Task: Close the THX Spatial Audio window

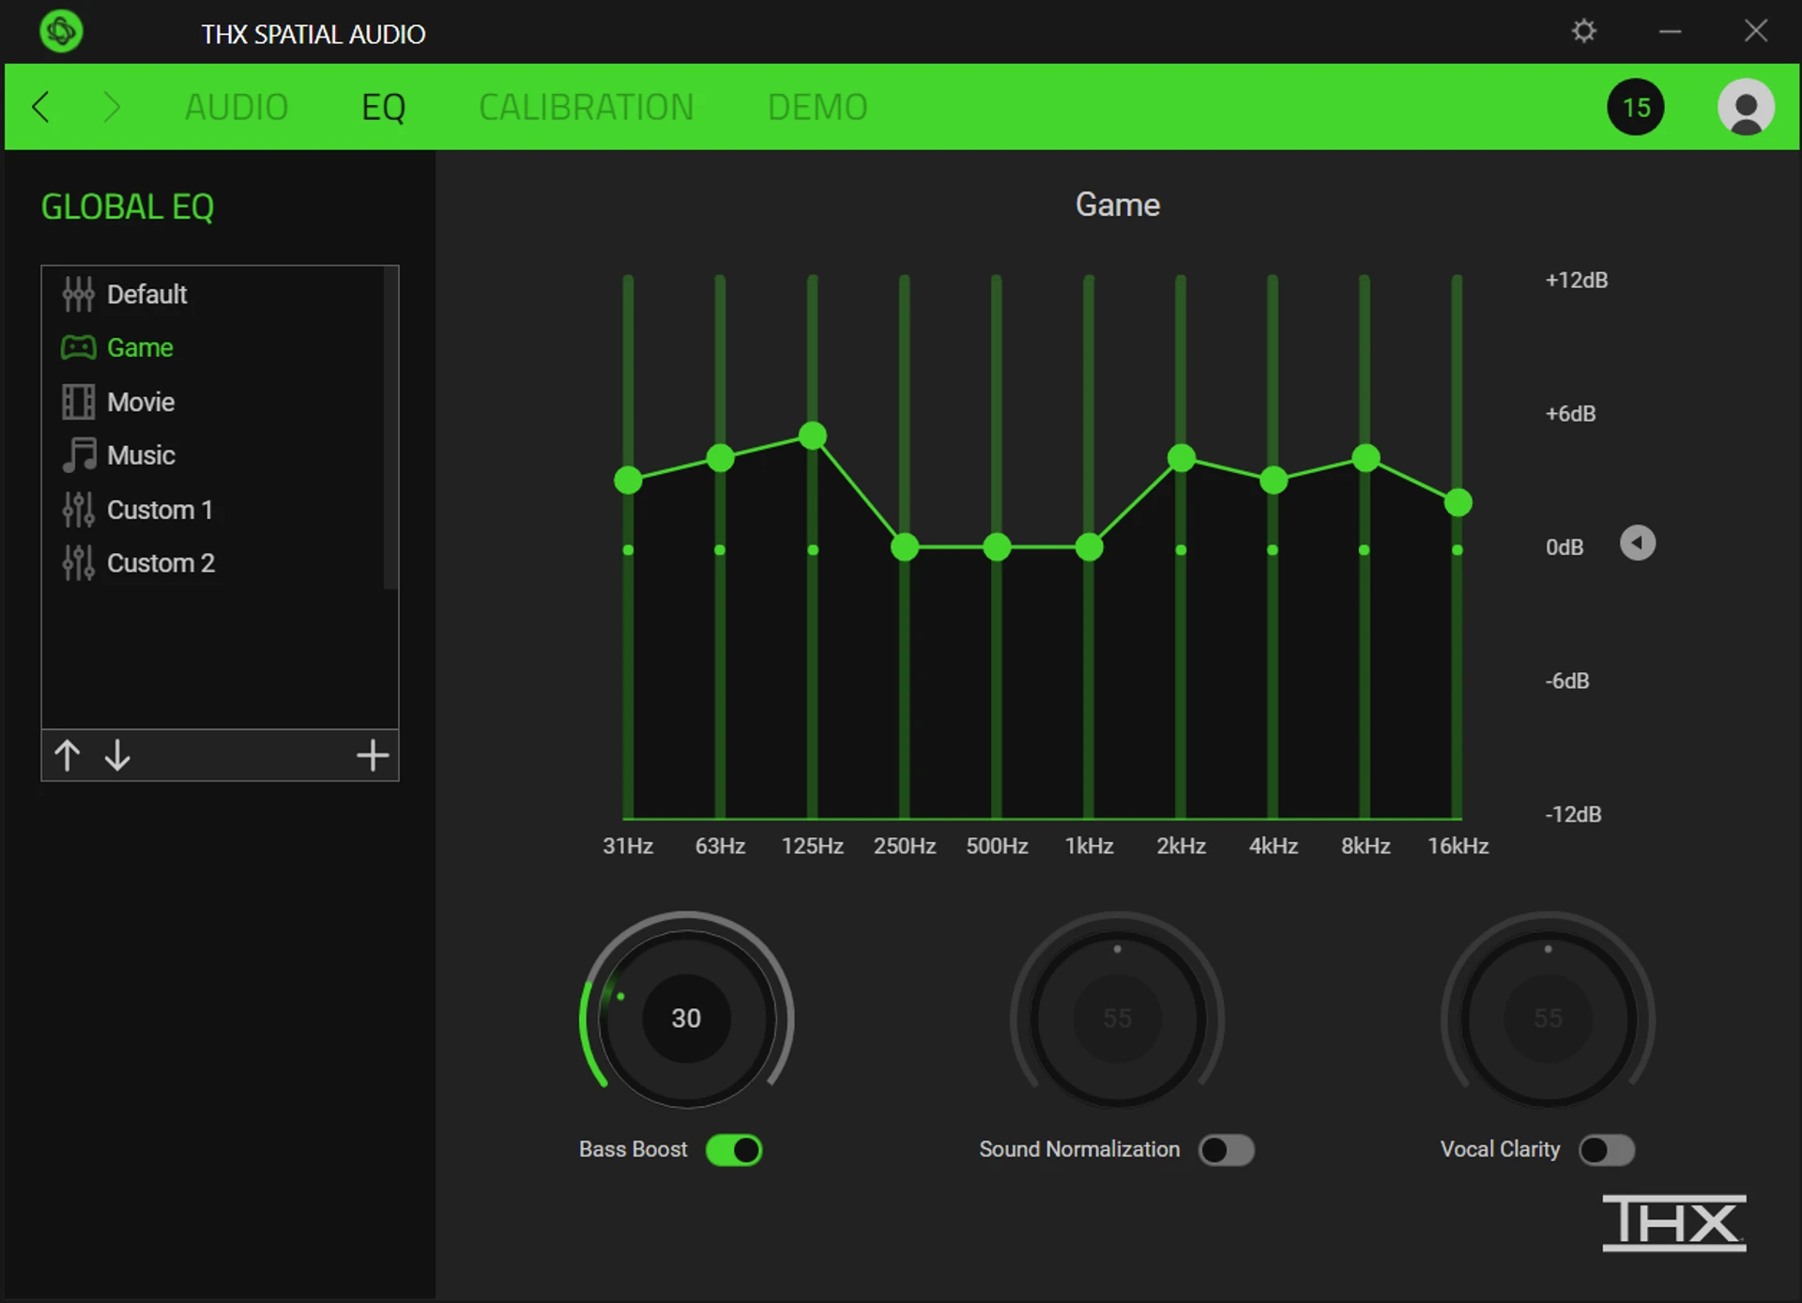Action: tap(1756, 31)
